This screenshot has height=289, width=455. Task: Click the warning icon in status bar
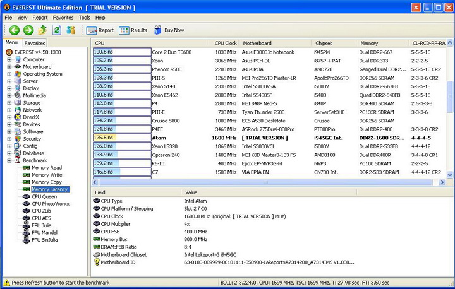click(x=7, y=283)
